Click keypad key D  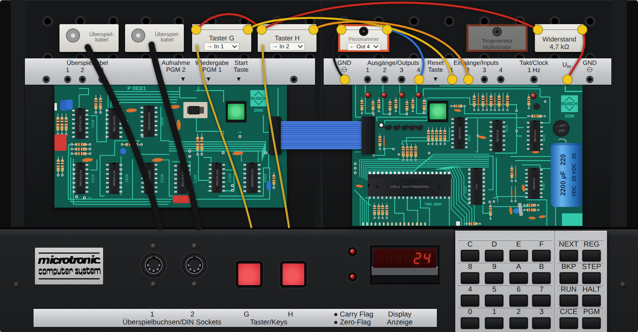click(494, 256)
